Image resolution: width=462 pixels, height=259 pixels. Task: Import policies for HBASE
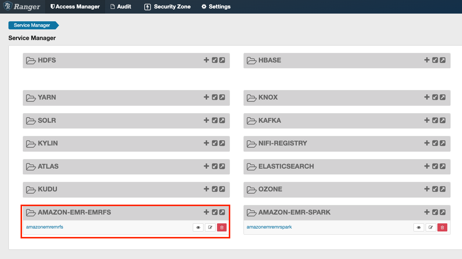(x=435, y=60)
